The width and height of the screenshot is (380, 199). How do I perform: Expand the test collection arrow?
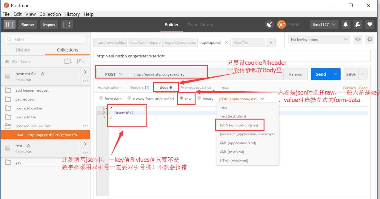85,144
